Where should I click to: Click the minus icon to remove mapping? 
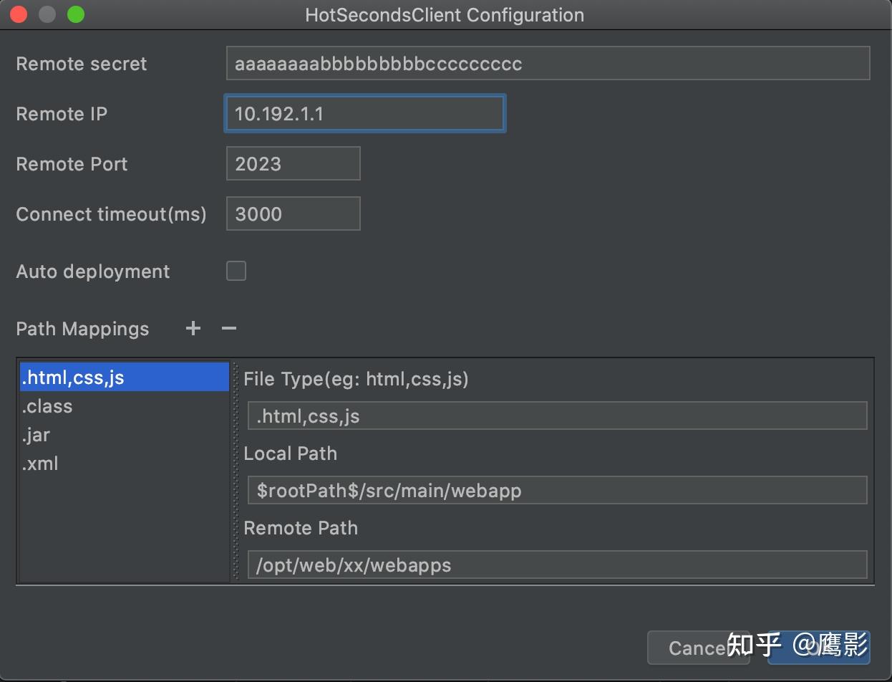click(x=229, y=328)
